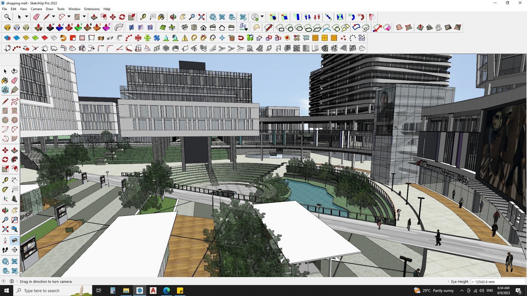
Task: Choose the Walk tool footprints icon
Action: click(5, 250)
